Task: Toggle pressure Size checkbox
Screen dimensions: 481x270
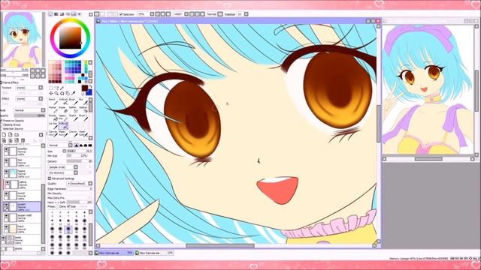Action: point(68,207)
